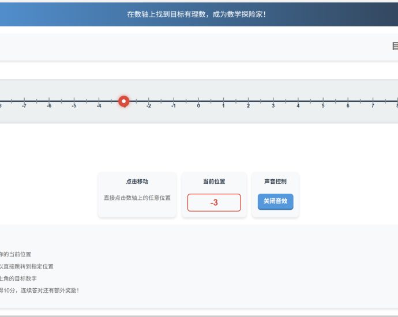Click the tick labeled 7
Viewport: 398px width, 317px height.
click(x=373, y=101)
